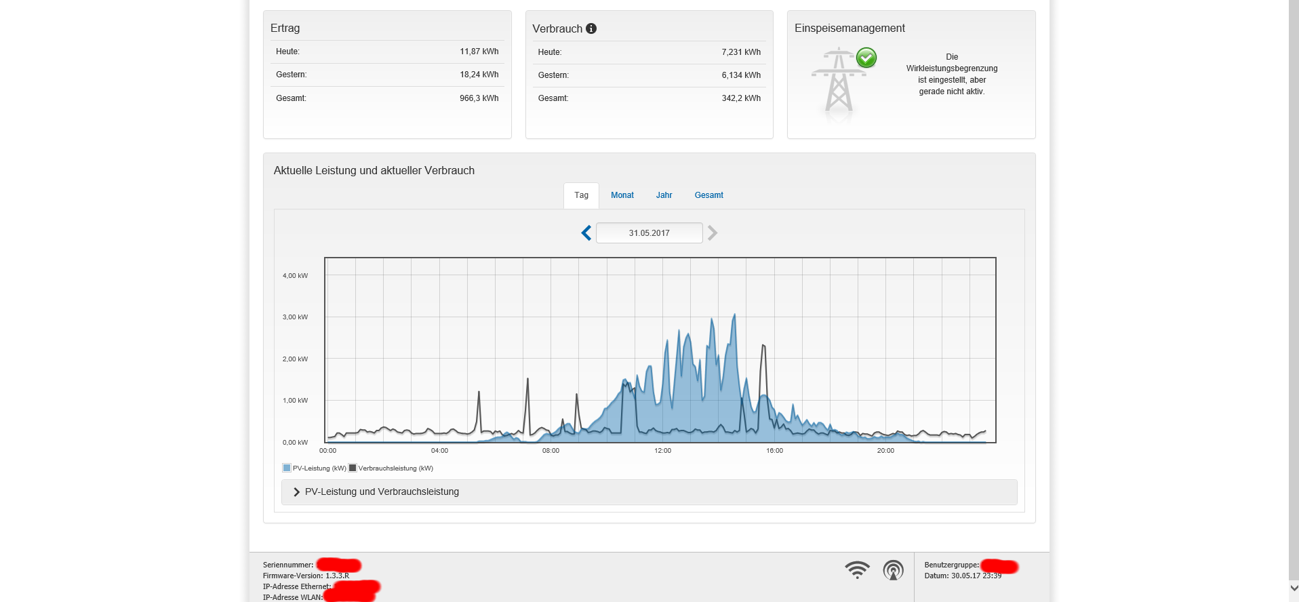The image size is (1299, 602).
Task: Go to next day with right arrow
Action: tap(713, 233)
